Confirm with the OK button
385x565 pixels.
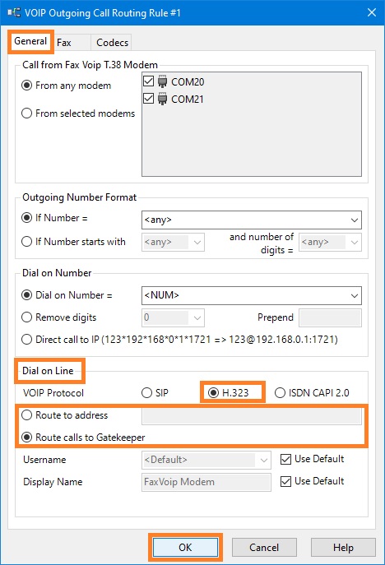185,548
